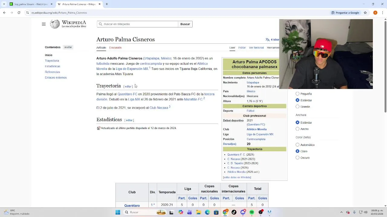Edit the Trayectoria section

128,86
